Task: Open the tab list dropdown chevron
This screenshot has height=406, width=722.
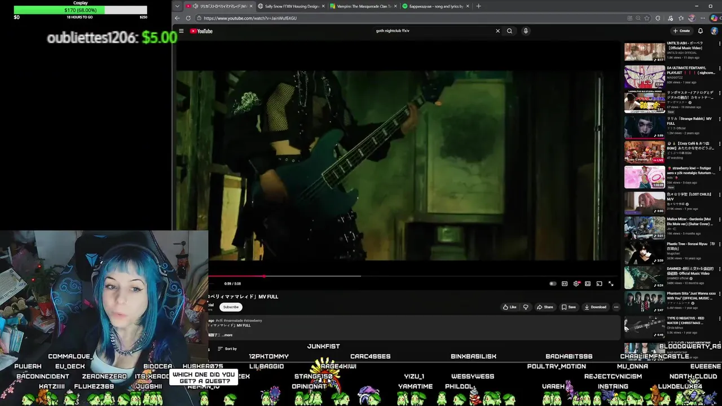Action: click(177, 6)
